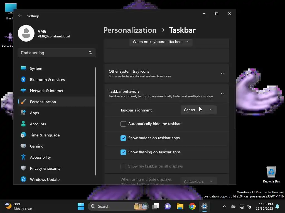Image resolution: width=285 pixels, height=213 pixels.
Task: Click OneDrive cloud tray icon
Action: click(x=233, y=206)
